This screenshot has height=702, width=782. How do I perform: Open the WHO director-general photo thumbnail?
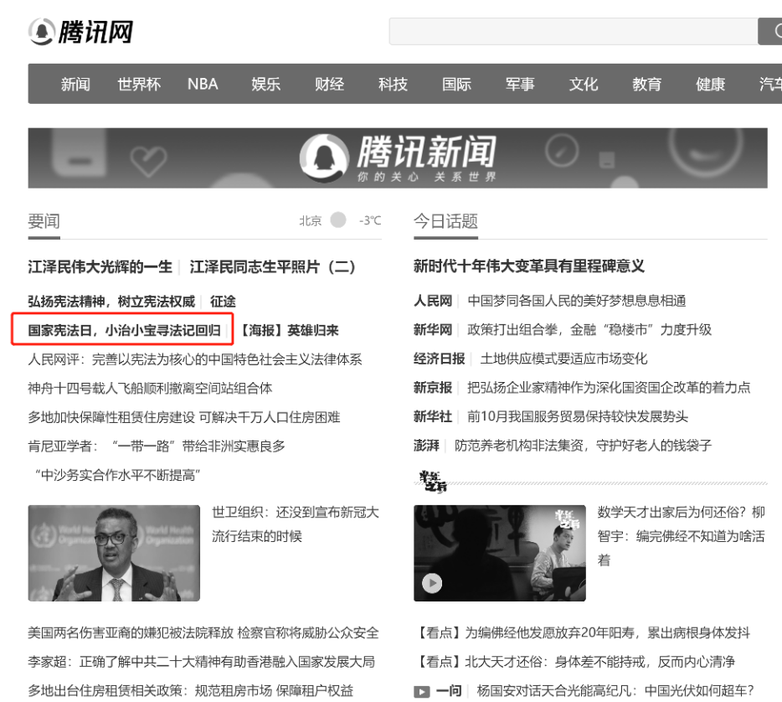[x=114, y=553]
